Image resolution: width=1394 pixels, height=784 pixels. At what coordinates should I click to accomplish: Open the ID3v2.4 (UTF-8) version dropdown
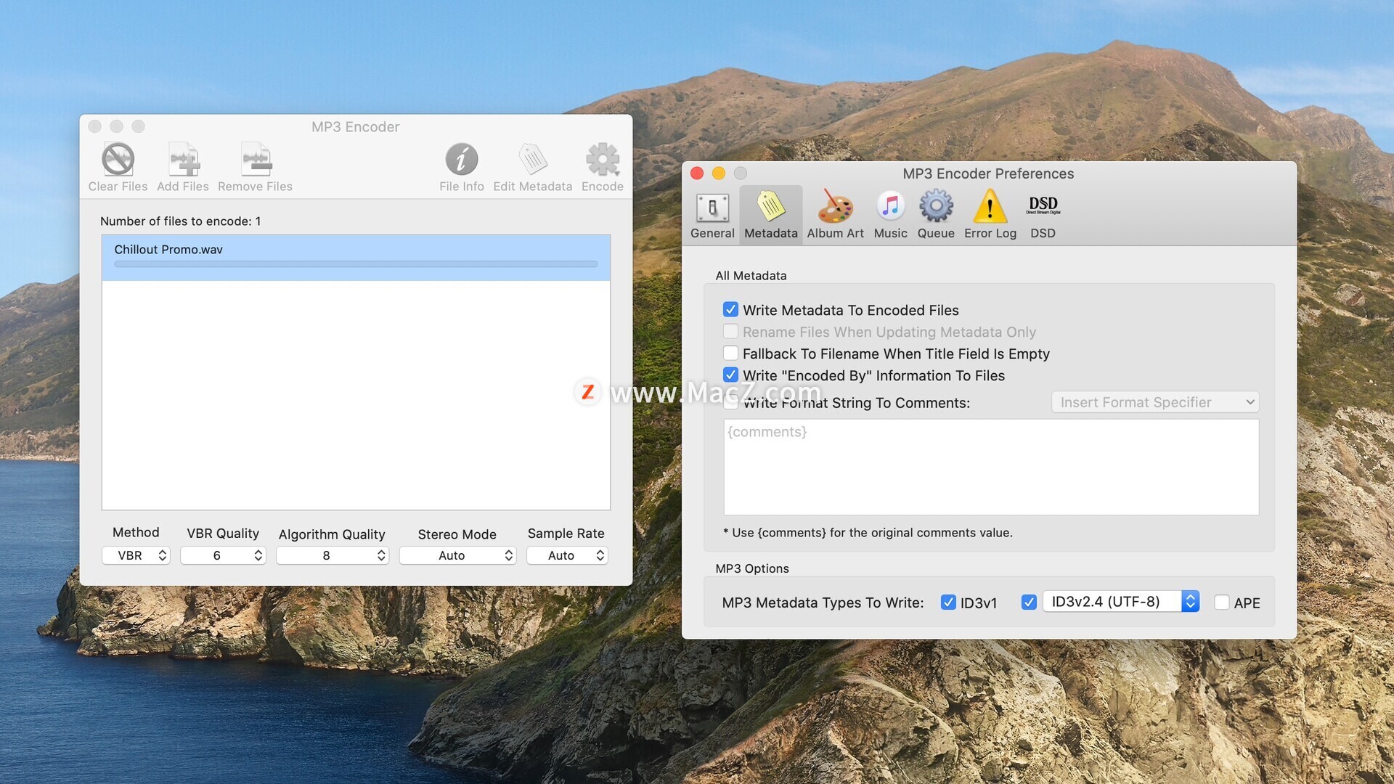[1121, 602]
